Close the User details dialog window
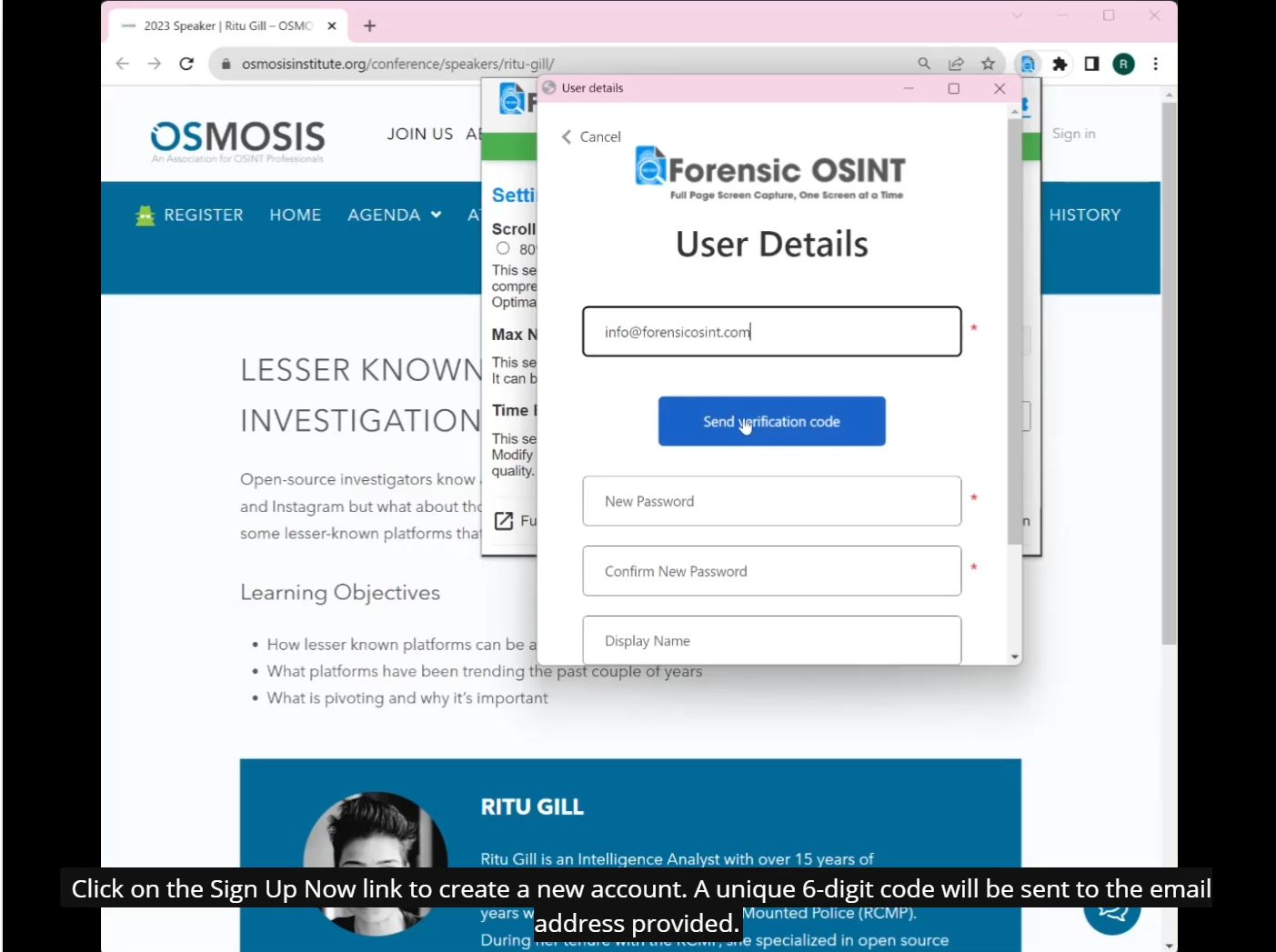1276x952 pixels. click(x=1000, y=88)
